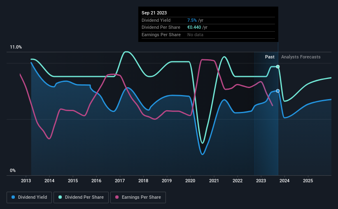
Task: Click the 2024 axis label
Action: [284, 181]
